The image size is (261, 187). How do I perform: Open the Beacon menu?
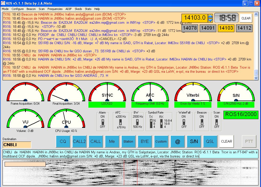[x=31, y=9]
